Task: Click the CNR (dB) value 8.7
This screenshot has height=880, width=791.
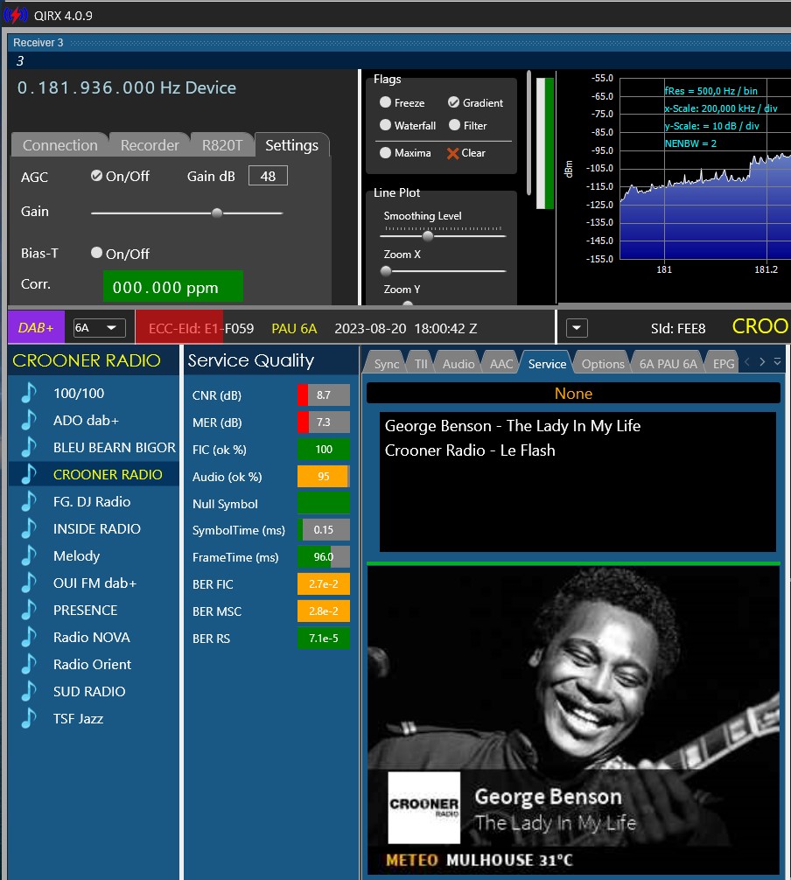Action: [324, 395]
